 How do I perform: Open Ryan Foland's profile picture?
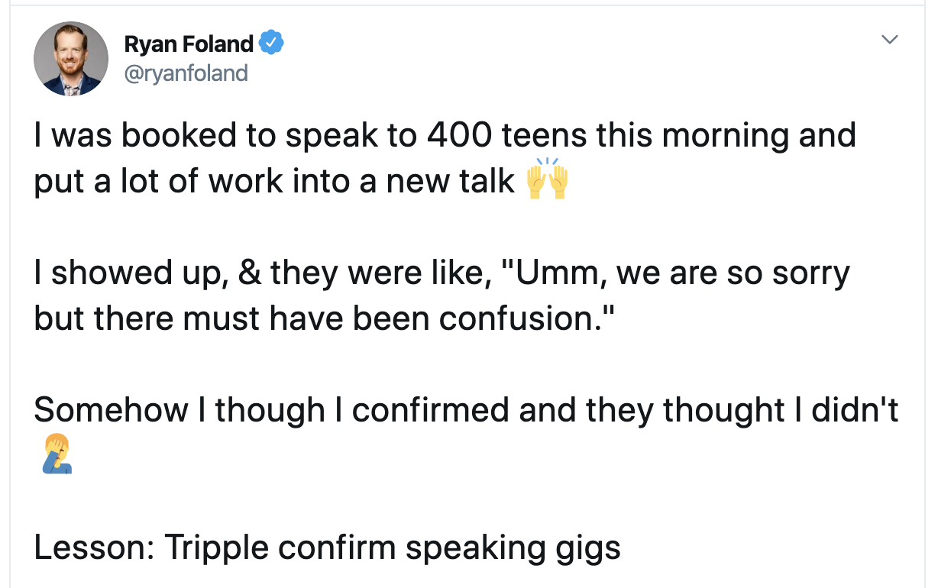[x=72, y=59]
